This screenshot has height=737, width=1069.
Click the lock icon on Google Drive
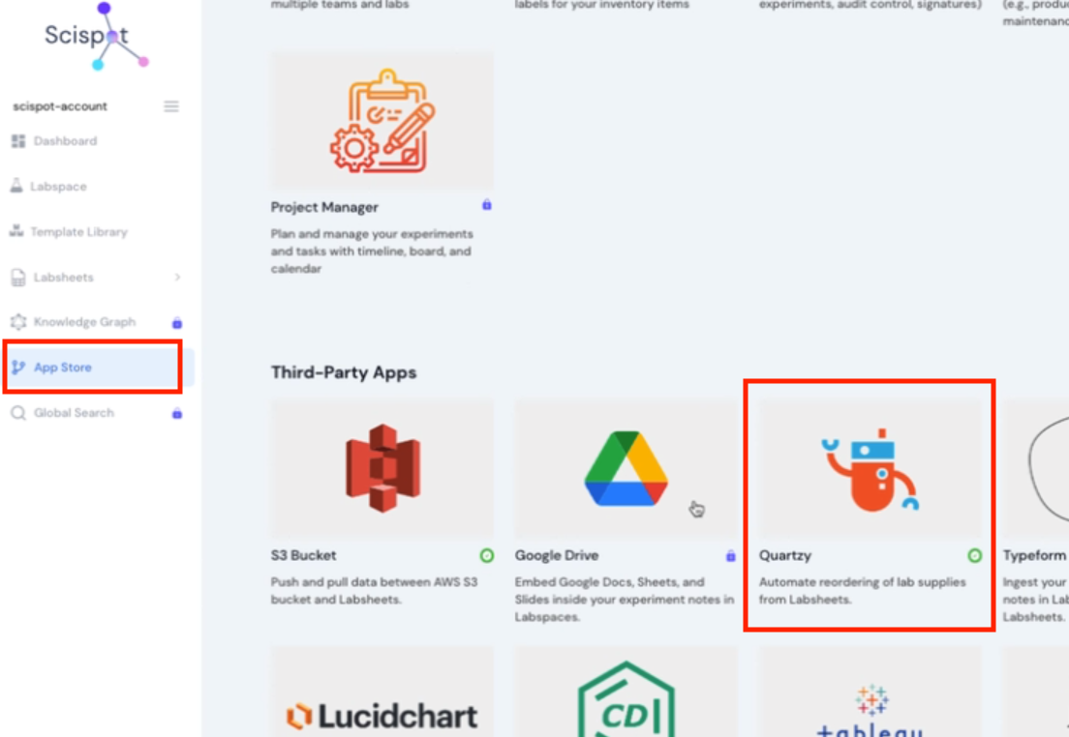731,556
